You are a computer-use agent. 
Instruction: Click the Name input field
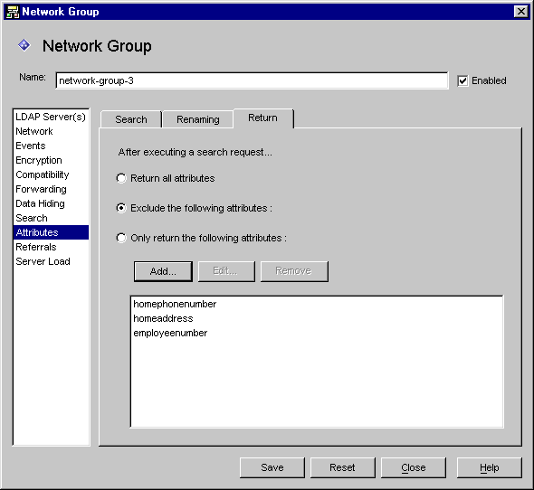[252, 80]
